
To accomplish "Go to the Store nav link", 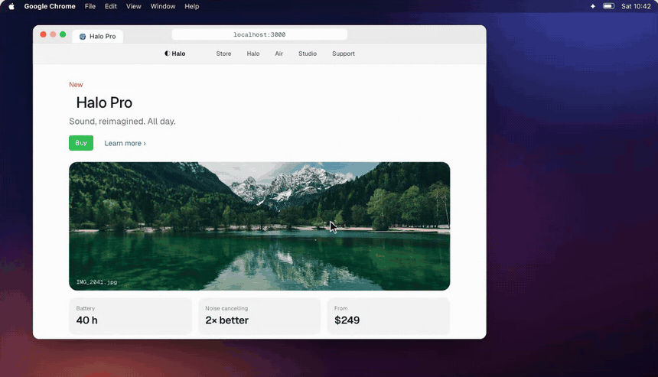I will 223,54.
